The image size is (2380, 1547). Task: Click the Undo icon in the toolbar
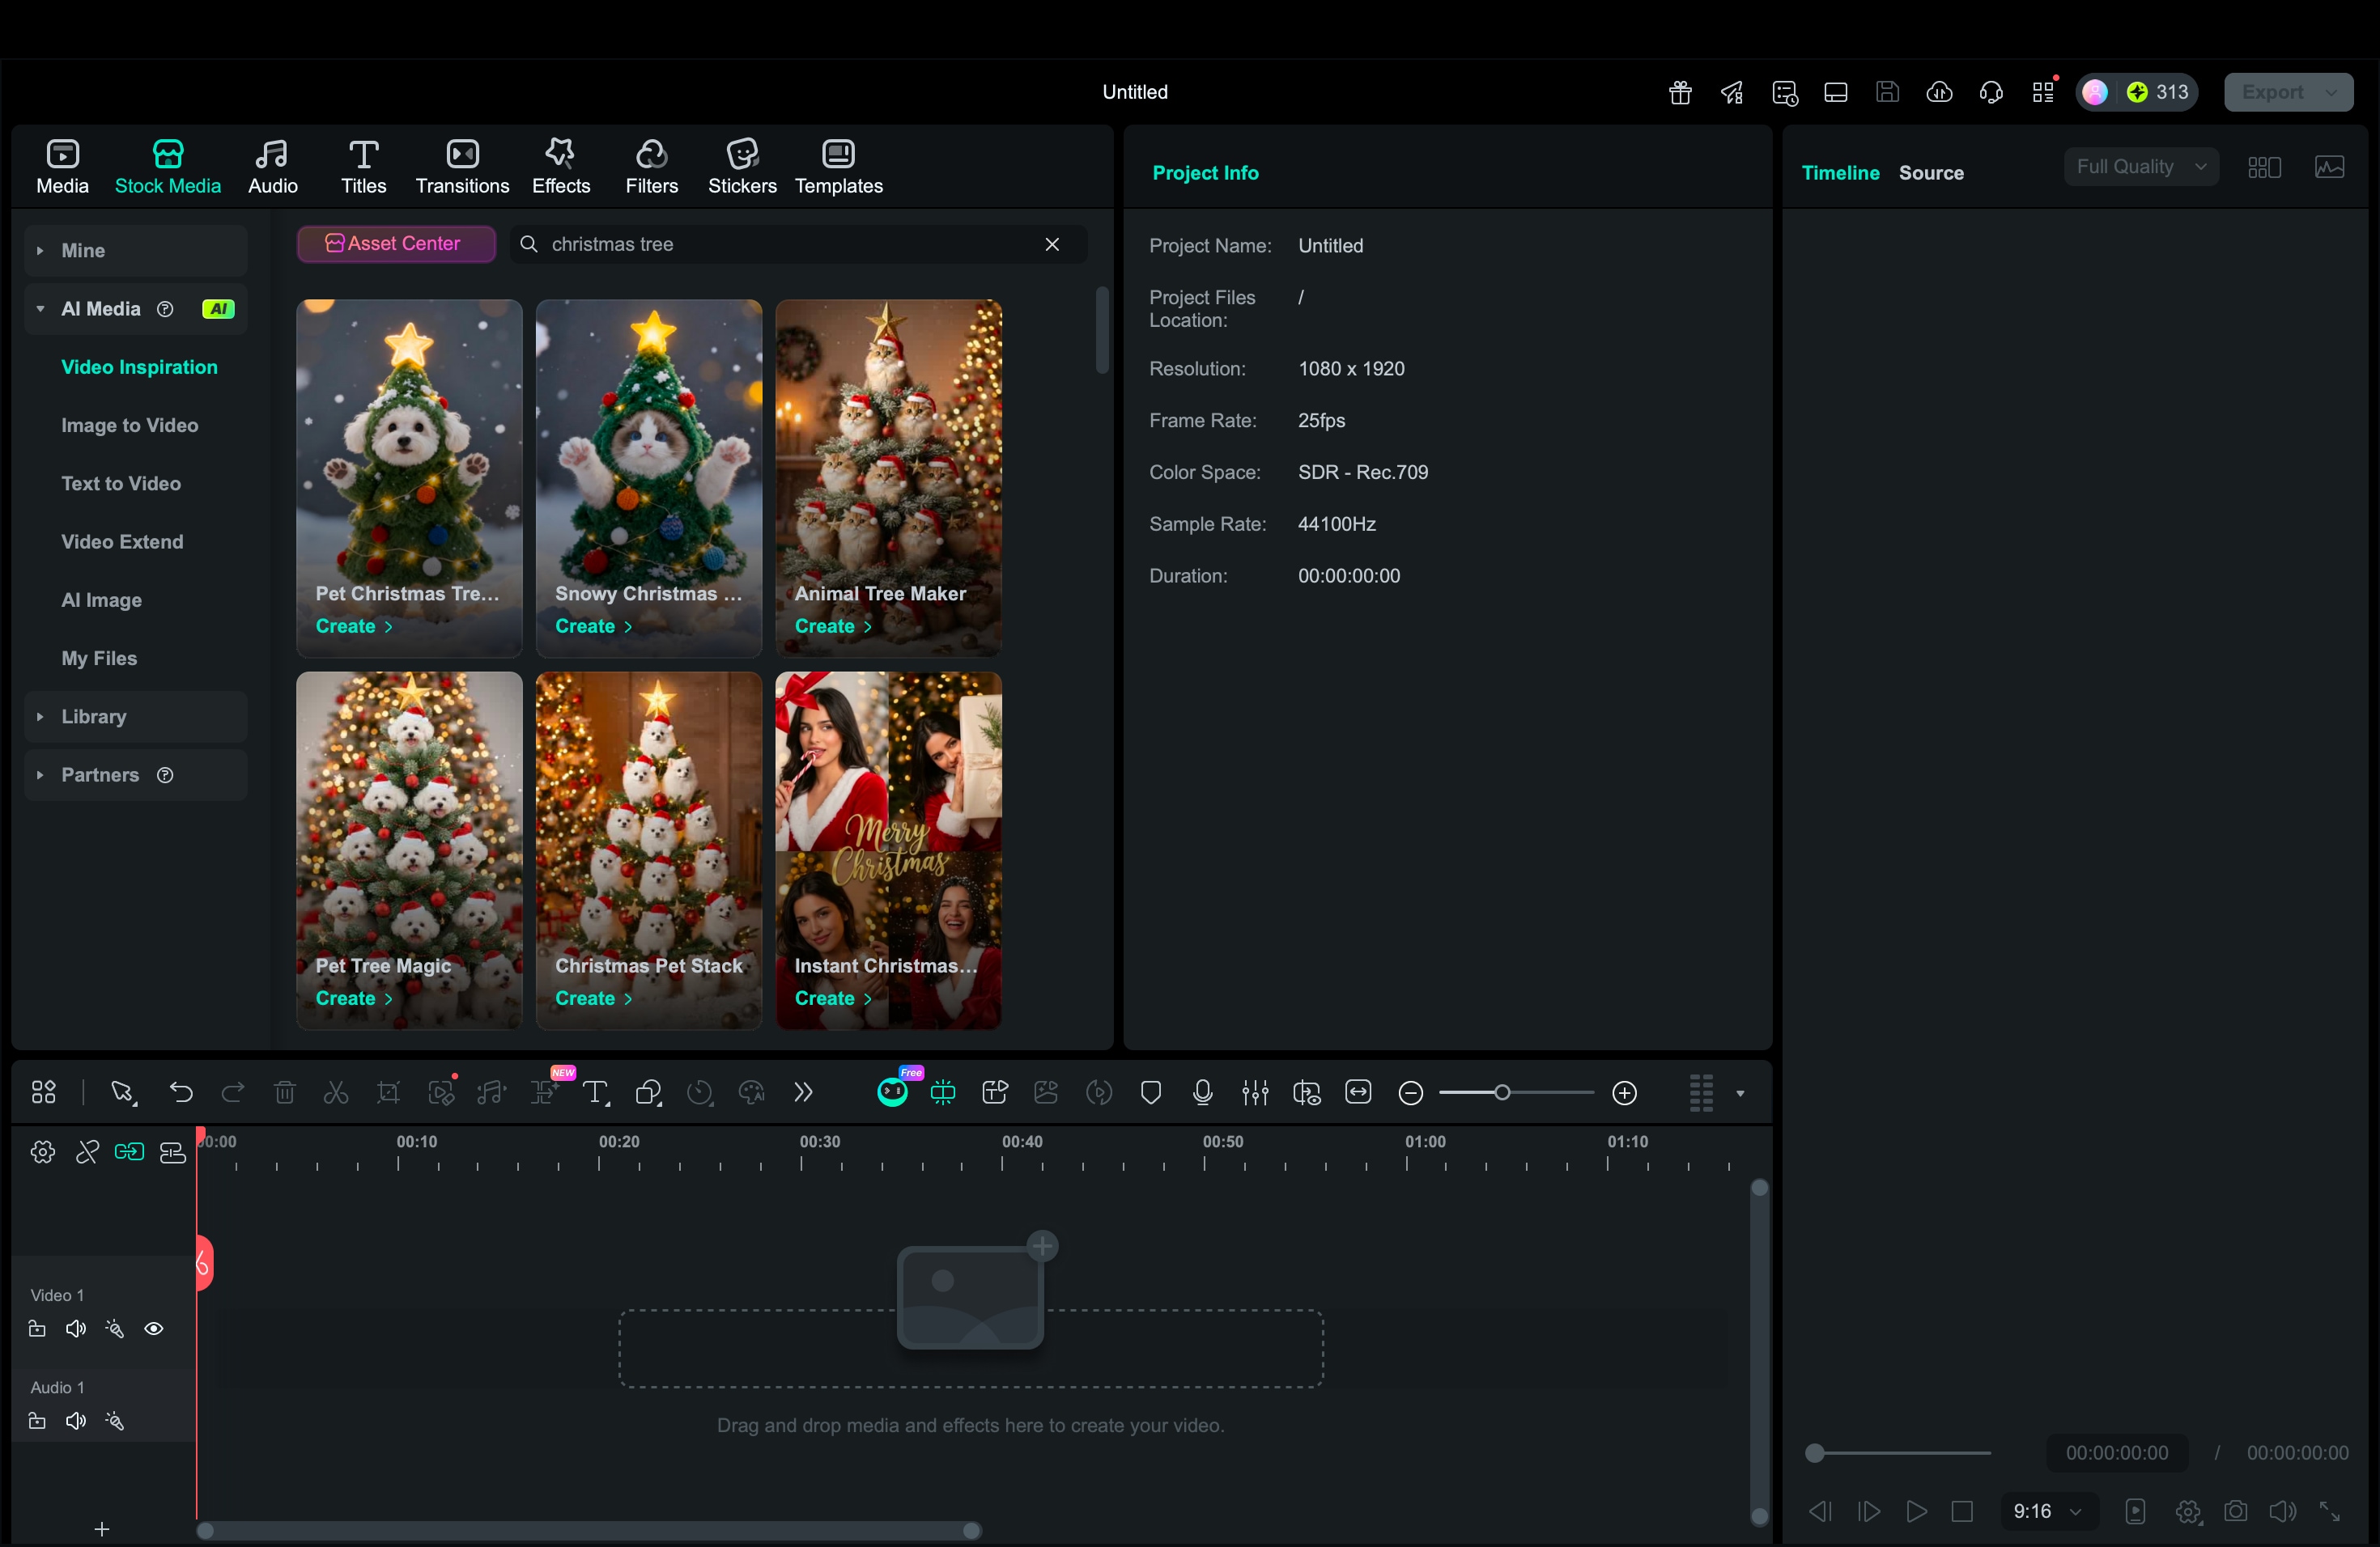click(181, 1092)
